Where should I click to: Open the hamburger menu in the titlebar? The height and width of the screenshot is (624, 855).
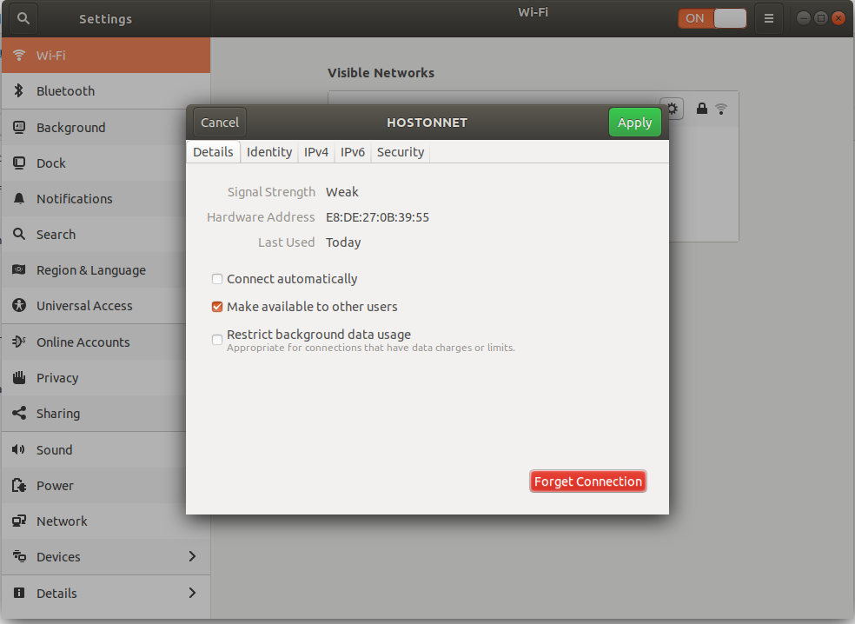point(768,17)
